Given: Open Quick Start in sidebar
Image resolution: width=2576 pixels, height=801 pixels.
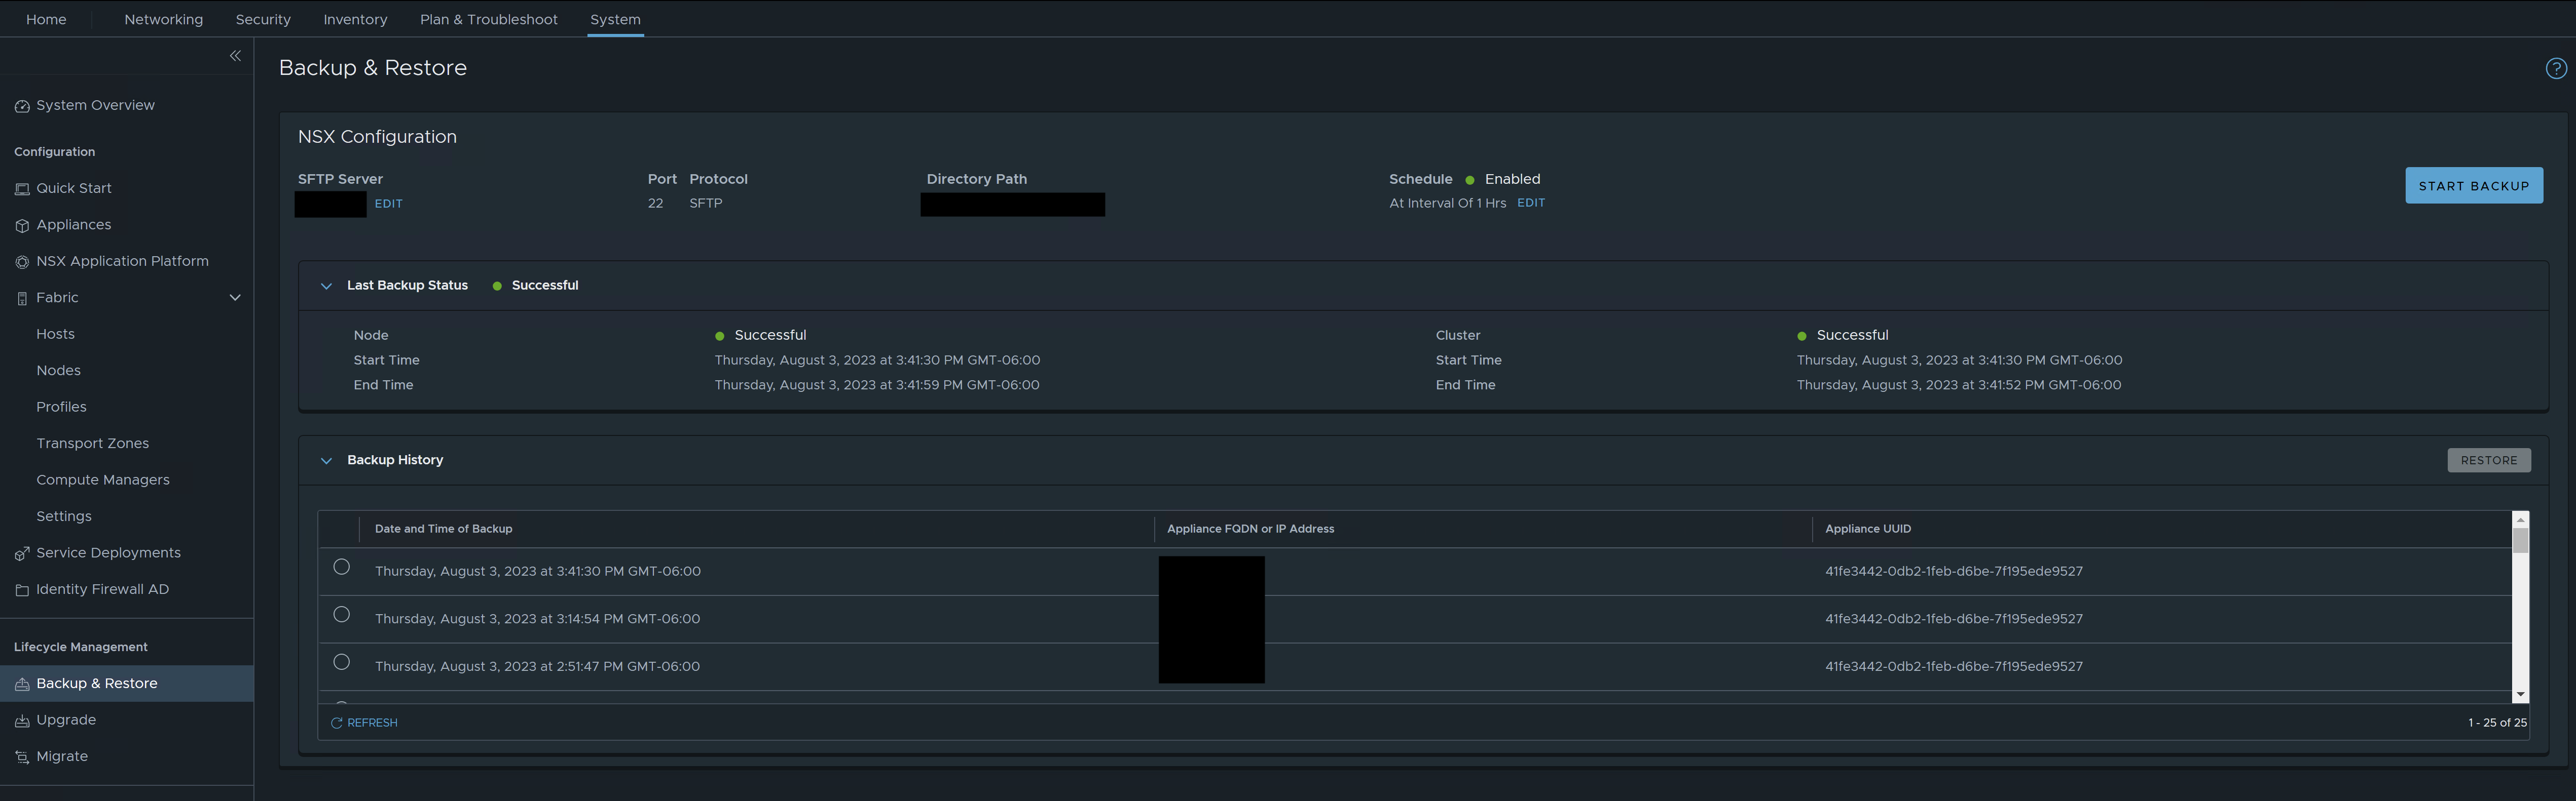Looking at the screenshot, I should pos(74,188).
